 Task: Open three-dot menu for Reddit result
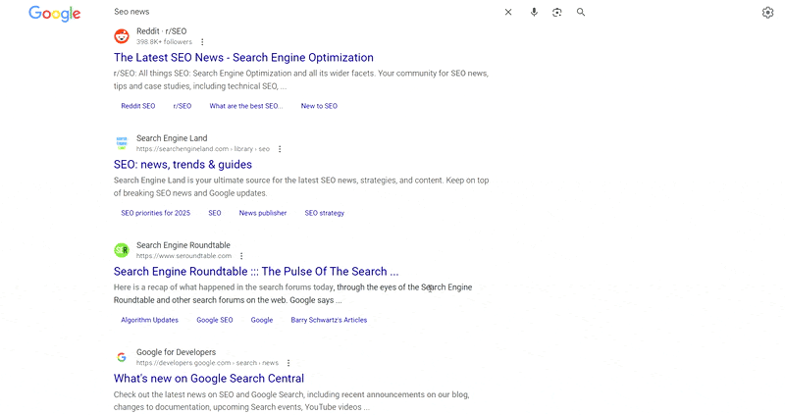point(202,42)
